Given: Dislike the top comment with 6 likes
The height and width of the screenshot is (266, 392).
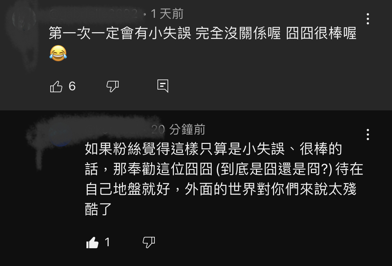Looking at the screenshot, I should pyautogui.click(x=113, y=87).
